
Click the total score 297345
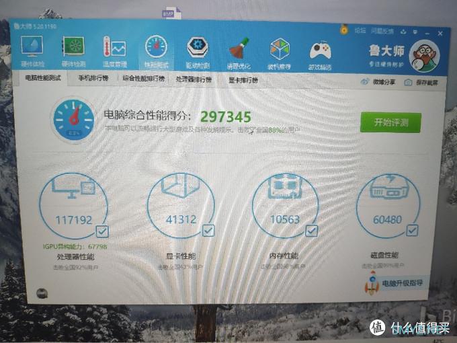pos(226,117)
